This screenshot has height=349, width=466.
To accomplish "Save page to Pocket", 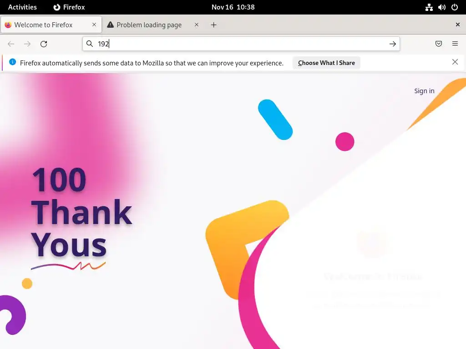I will 439,44.
